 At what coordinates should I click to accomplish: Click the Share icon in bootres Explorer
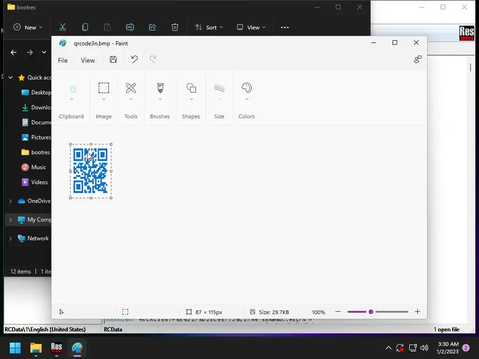click(x=152, y=28)
